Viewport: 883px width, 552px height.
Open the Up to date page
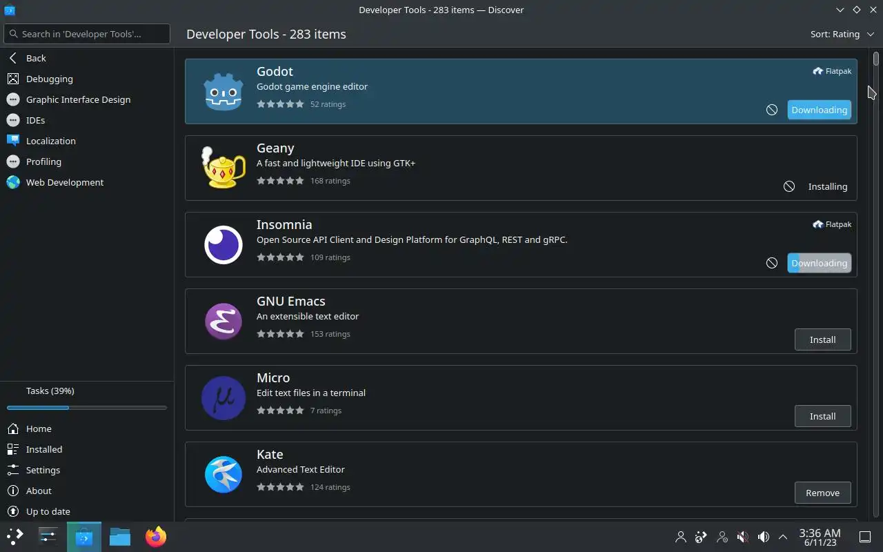(86, 511)
